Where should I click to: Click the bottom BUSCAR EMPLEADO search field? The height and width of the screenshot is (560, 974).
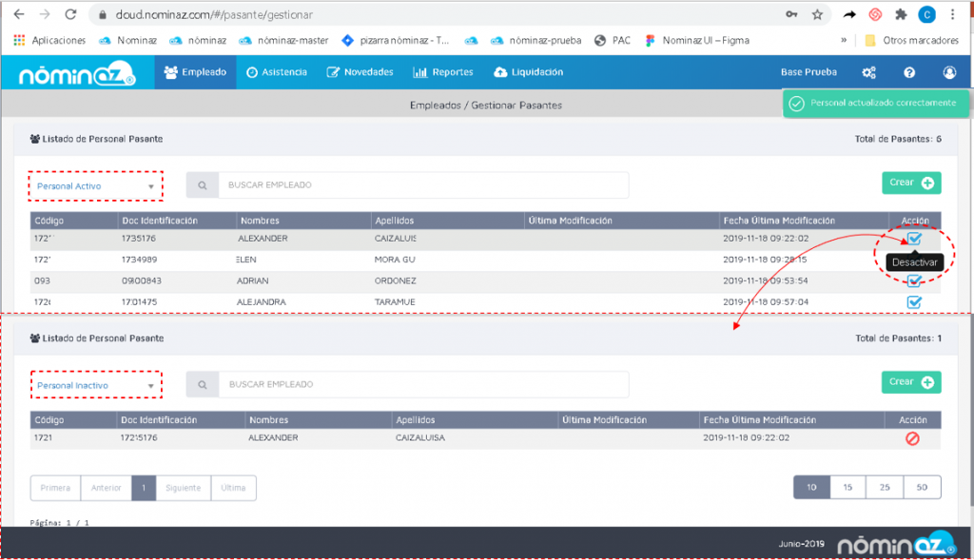pos(423,384)
